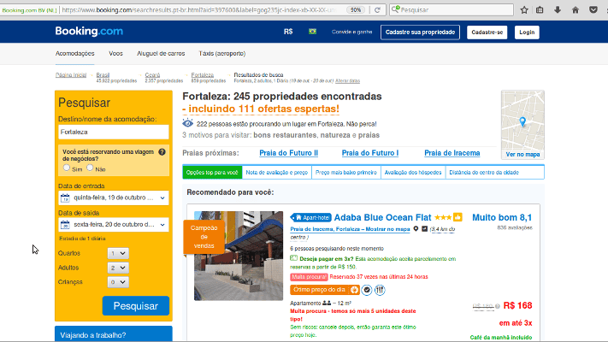Click the business trip help question mark icon
Viewport: 608px width, 342px height.
[162, 152]
